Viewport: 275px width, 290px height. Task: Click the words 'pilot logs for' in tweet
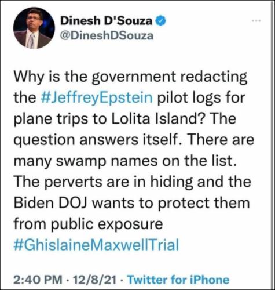coord(201,98)
